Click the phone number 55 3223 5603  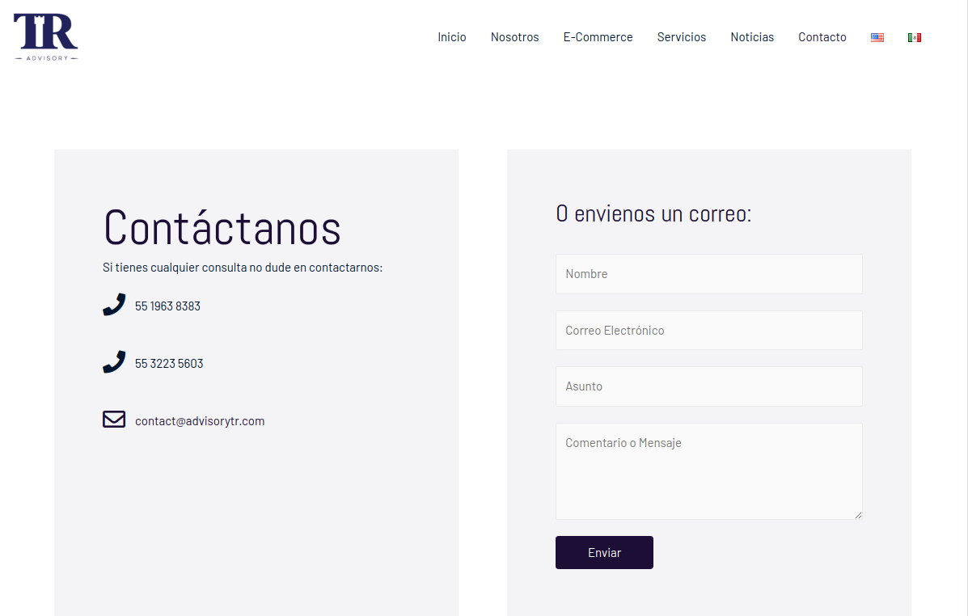click(169, 364)
